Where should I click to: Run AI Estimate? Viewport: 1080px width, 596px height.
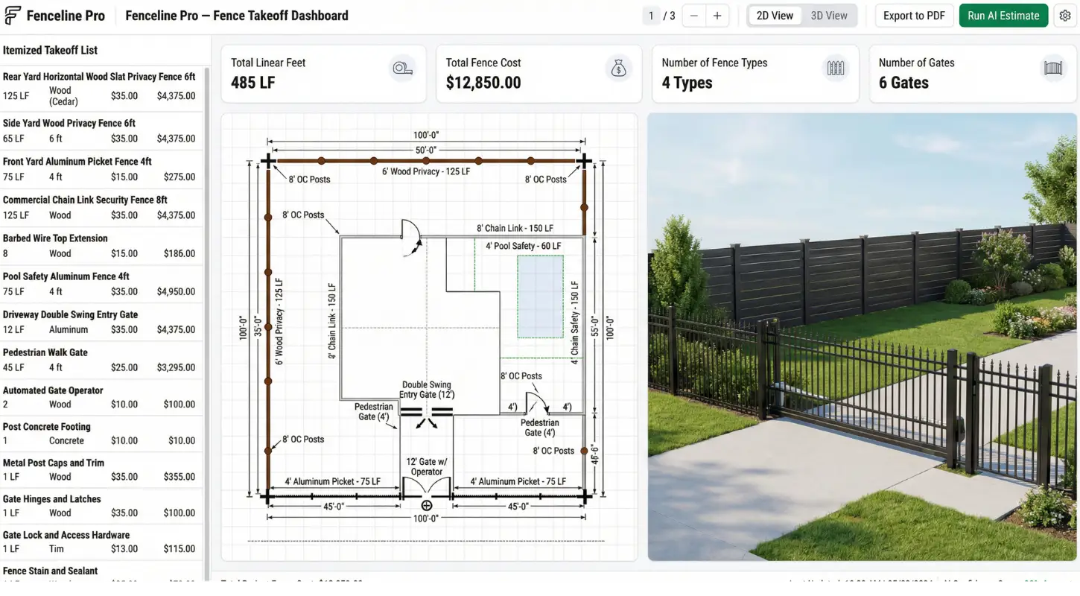(1003, 15)
